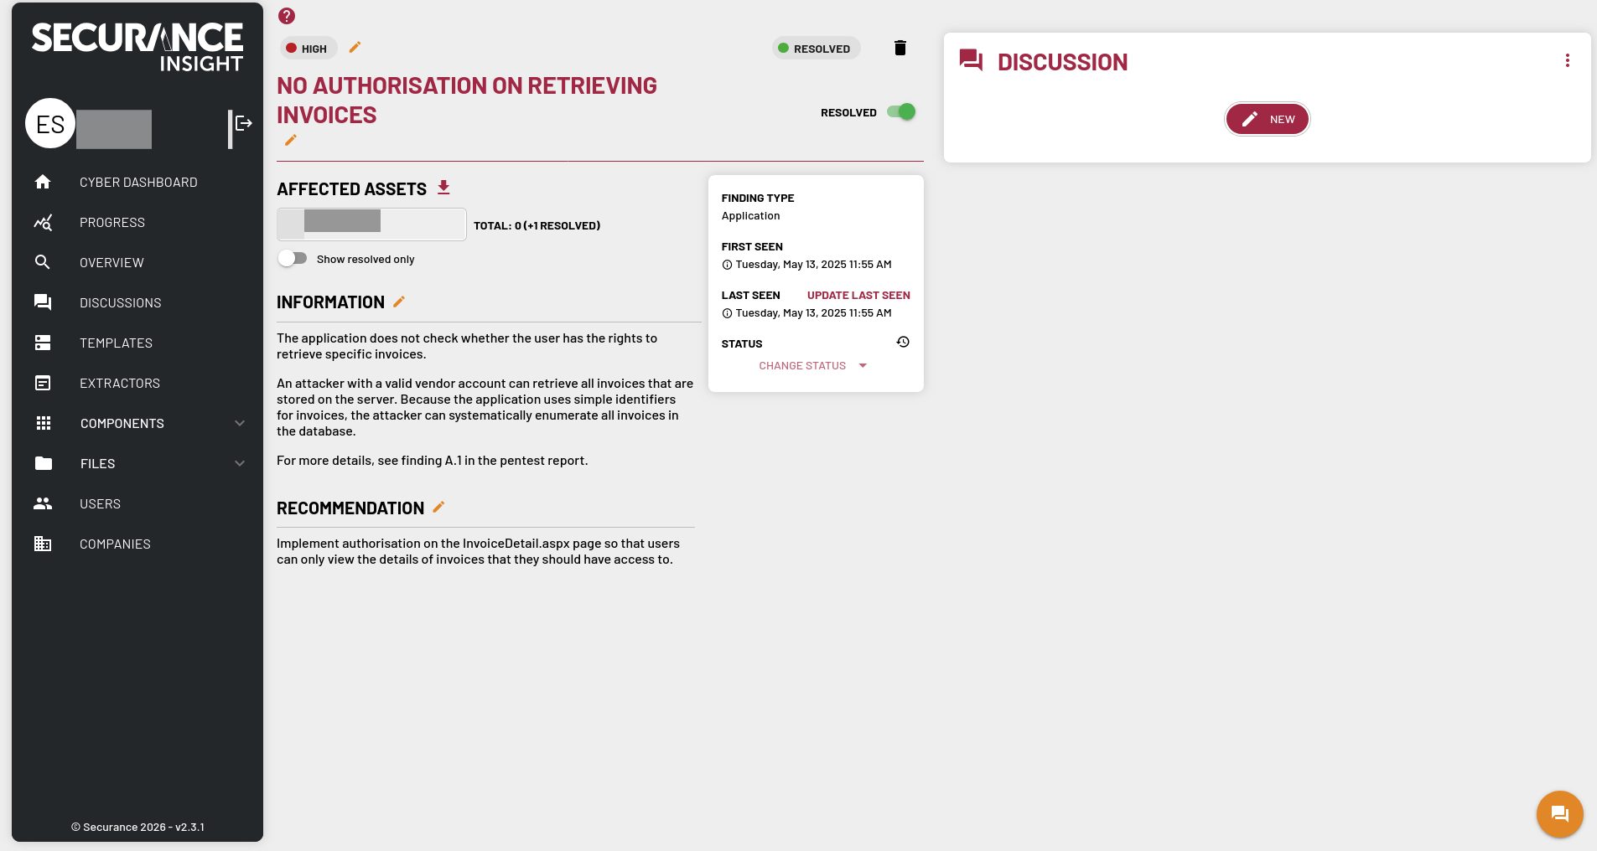The height and width of the screenshot is (851, 1597).
Task: Click the logout icon in sidebar
Action: tap(243, 124)
